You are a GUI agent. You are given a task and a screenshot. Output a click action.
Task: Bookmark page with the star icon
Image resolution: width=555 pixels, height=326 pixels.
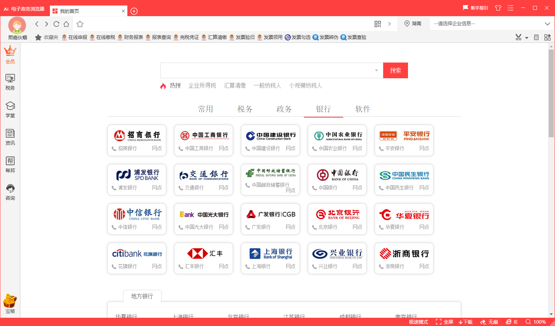[x=80, y=24]
